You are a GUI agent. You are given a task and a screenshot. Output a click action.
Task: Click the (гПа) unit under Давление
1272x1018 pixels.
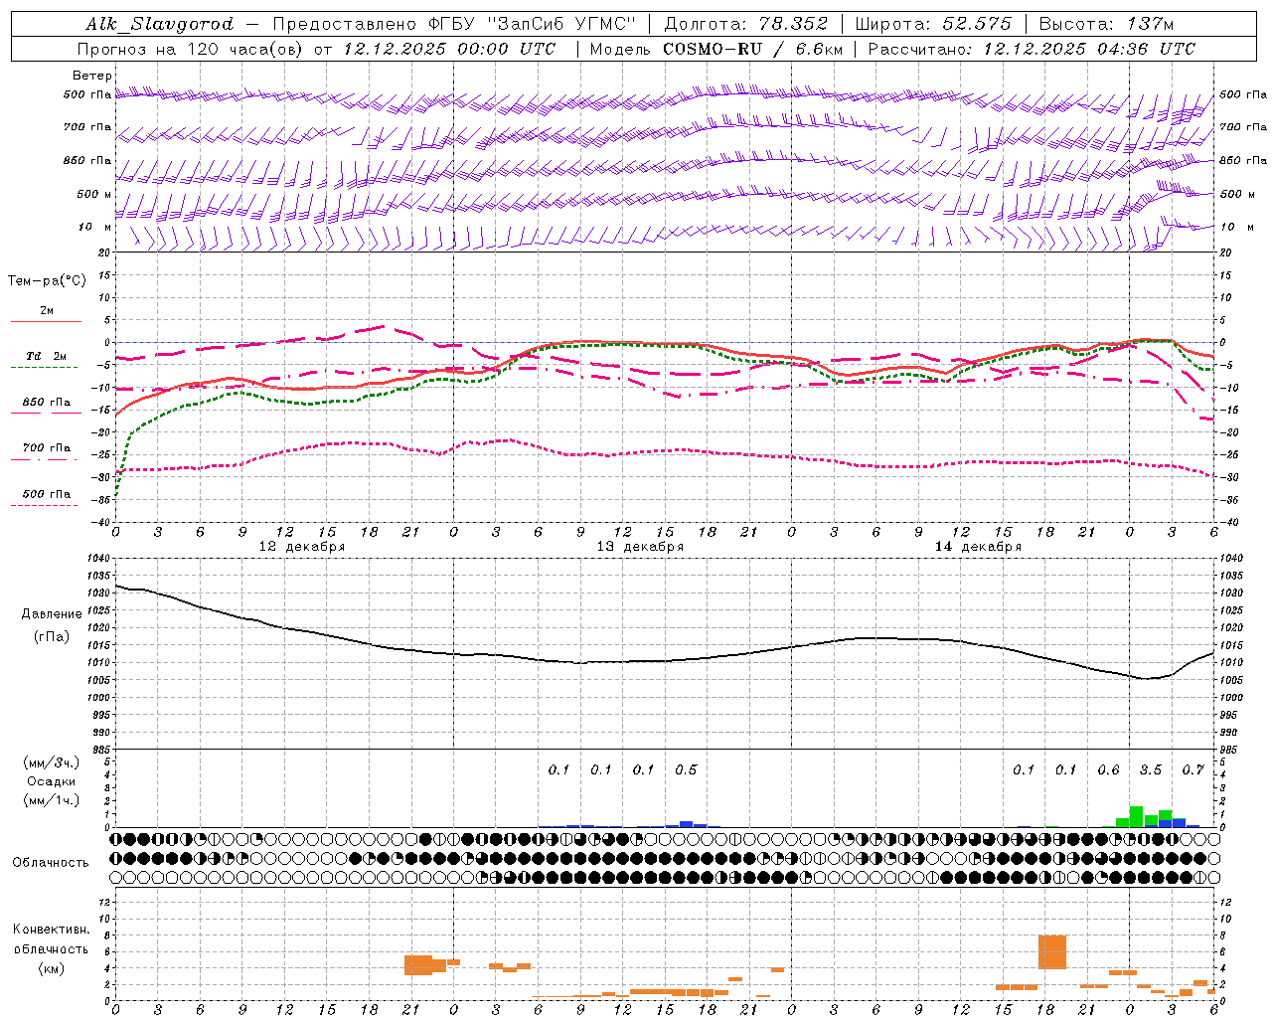click(52, 636)
